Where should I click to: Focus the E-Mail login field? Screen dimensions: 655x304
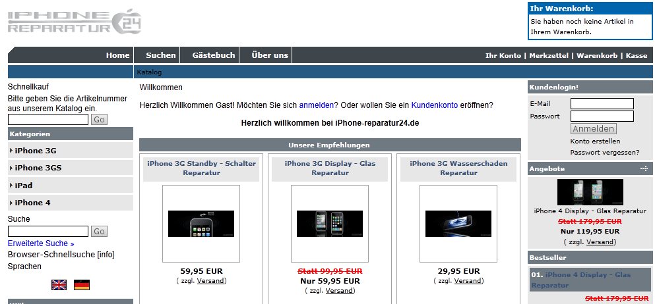[x=602, y=104]
